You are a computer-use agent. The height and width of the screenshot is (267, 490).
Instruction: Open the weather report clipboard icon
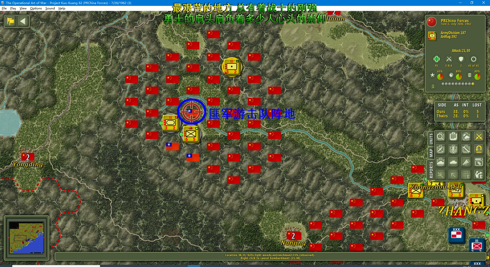[466, 137]
